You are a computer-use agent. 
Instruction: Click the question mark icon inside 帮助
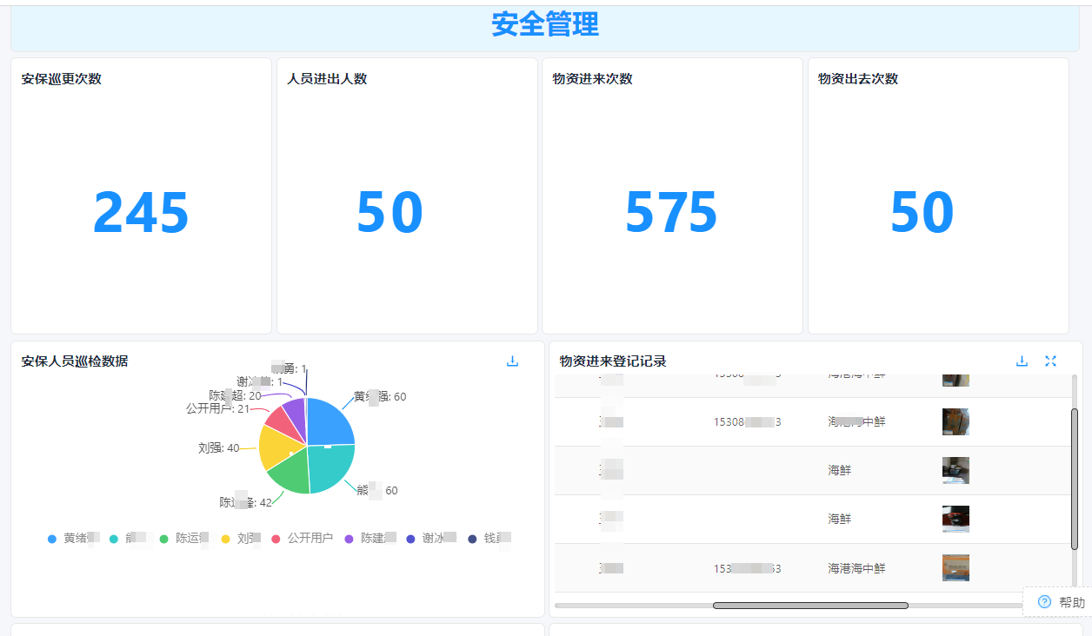coord(1043,601)
